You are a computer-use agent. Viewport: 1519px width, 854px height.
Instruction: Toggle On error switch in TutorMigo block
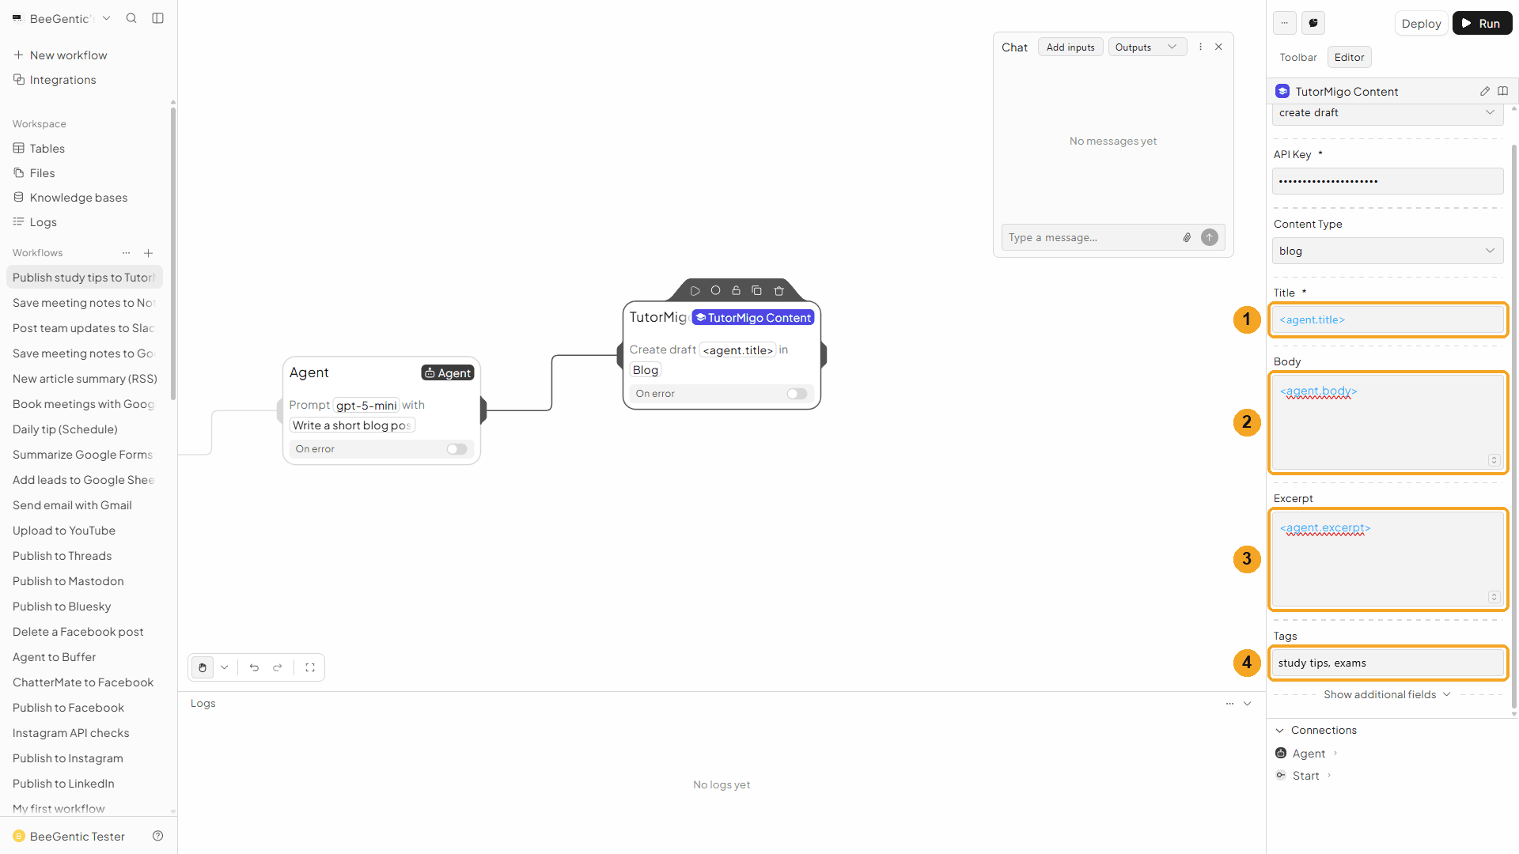click(797, 394)
